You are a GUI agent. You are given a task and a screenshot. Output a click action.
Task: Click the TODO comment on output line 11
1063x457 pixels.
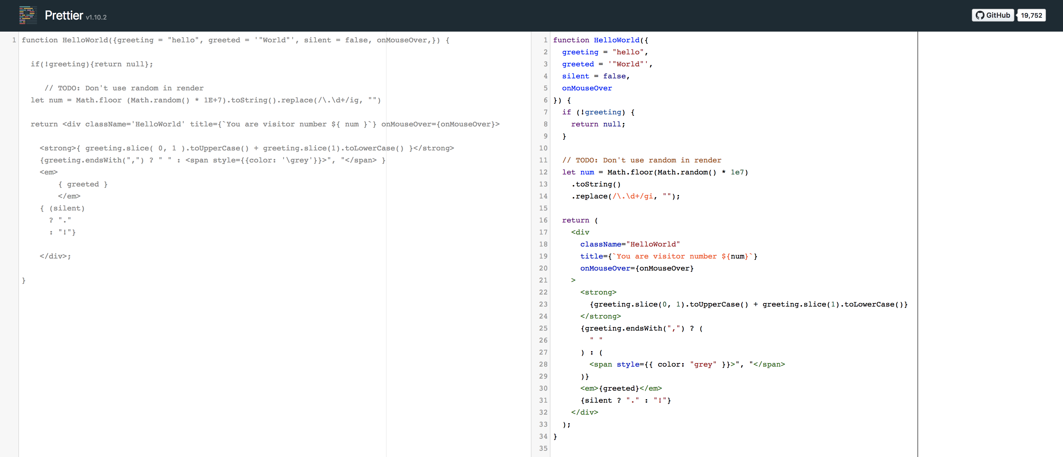pos(642,160)
